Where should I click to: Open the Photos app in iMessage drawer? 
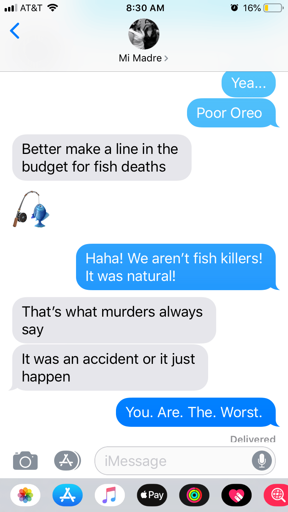click(25, 495)
